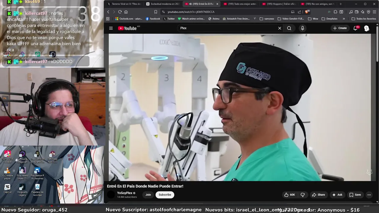Open the YouTube guide hamburger menu
The height and width of the screenshot is (213, 379).
[111, 28]
